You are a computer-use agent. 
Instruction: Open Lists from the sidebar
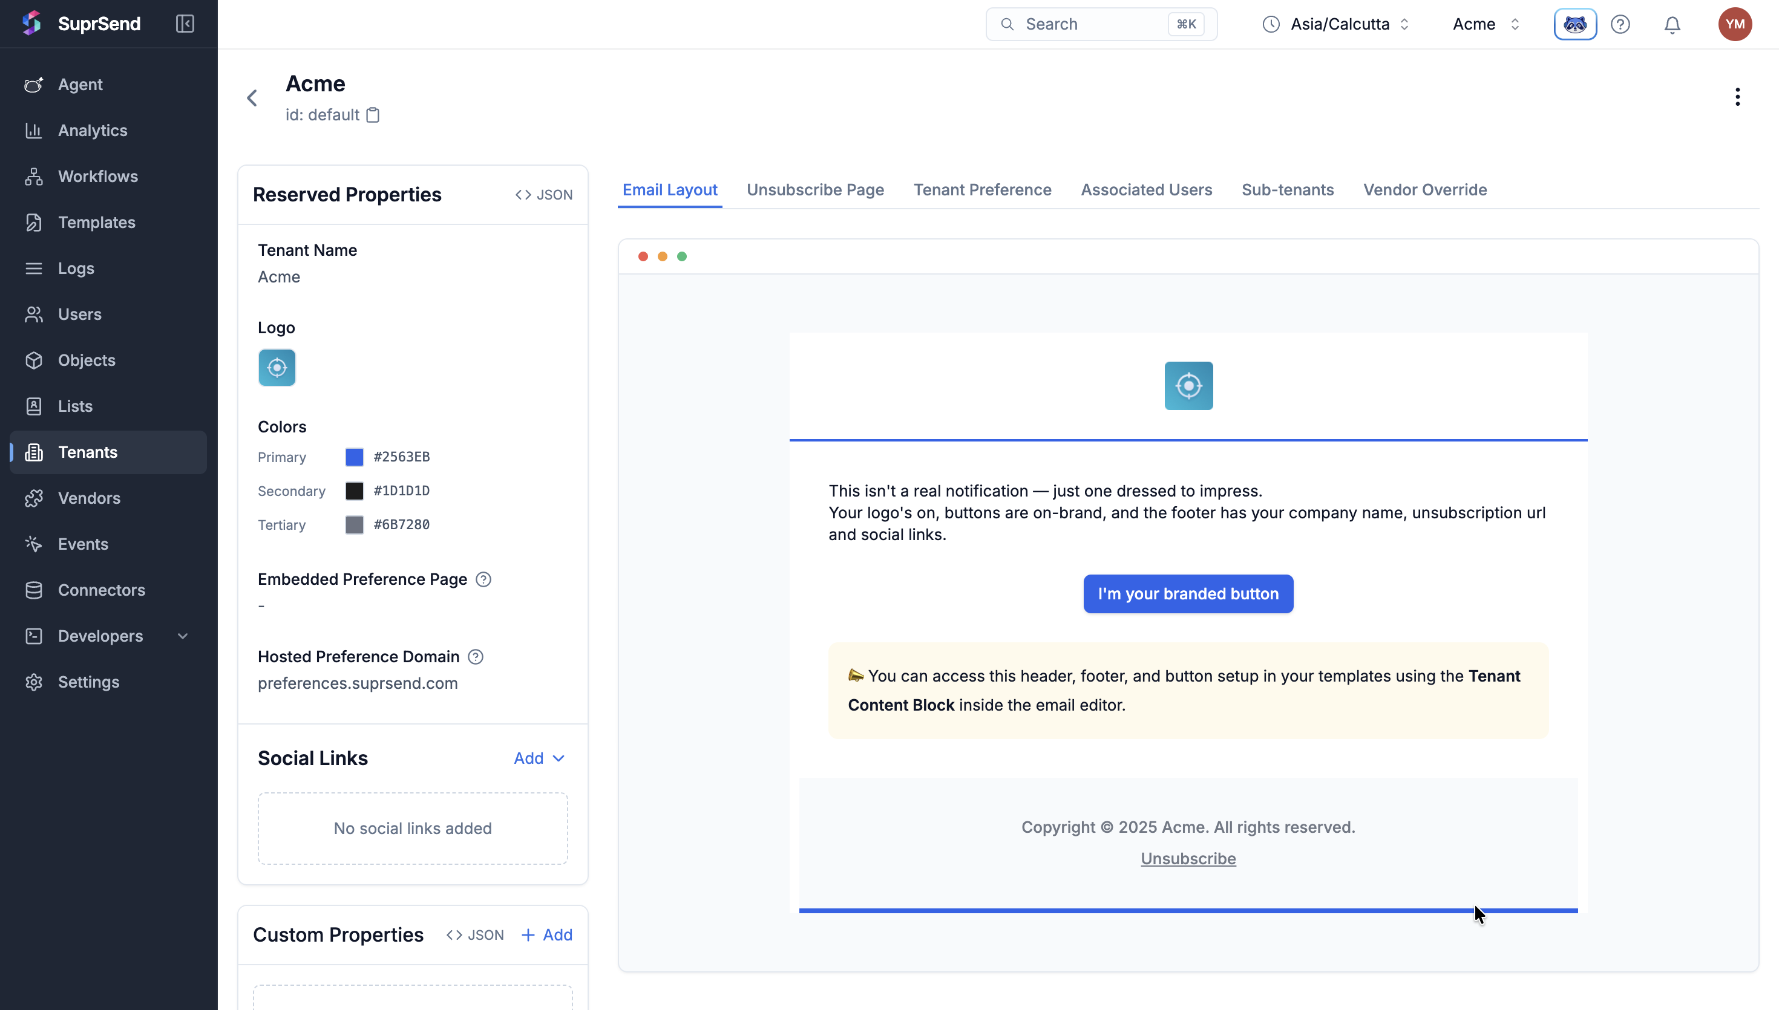coord(108,406)
